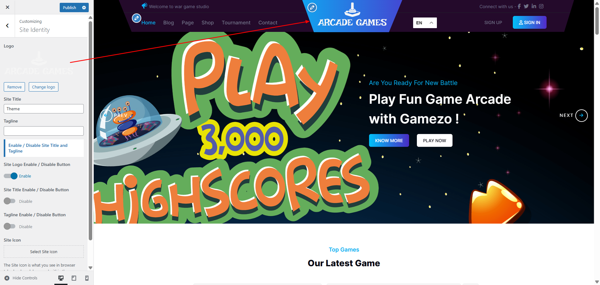Open the Twitter social icon

pyautogui.click(x=526, y=6)
